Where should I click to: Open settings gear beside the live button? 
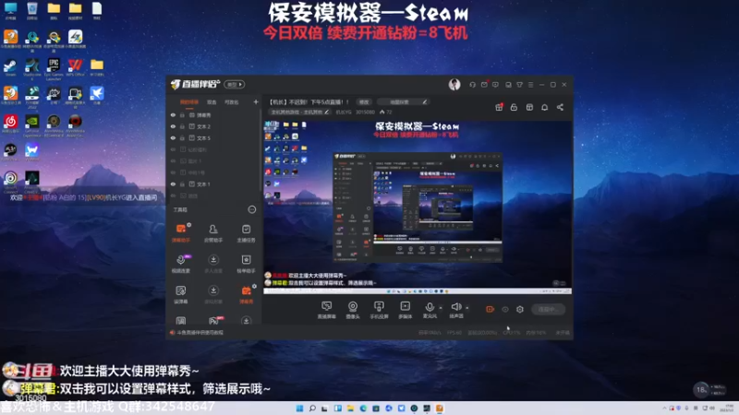520,309
